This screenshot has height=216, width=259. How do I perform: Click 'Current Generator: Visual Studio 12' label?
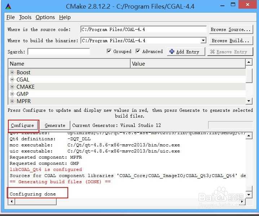pos(117,125)
